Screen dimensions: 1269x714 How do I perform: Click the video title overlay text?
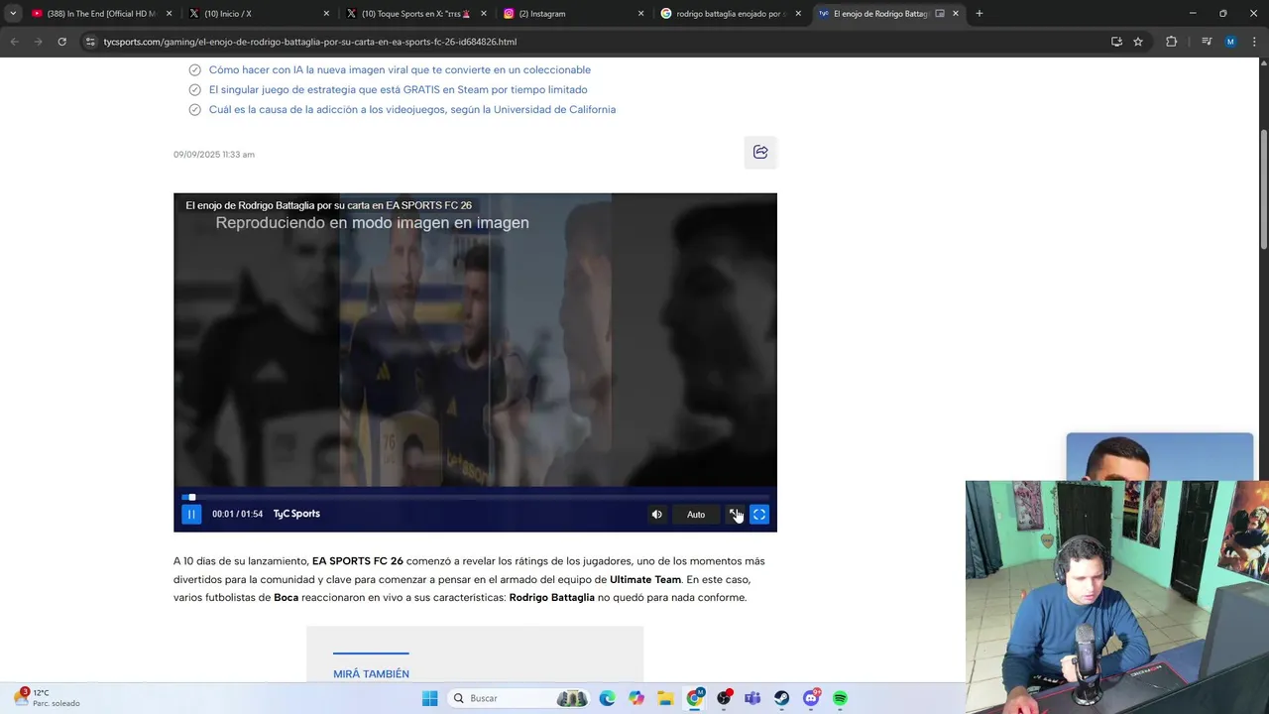328,205
